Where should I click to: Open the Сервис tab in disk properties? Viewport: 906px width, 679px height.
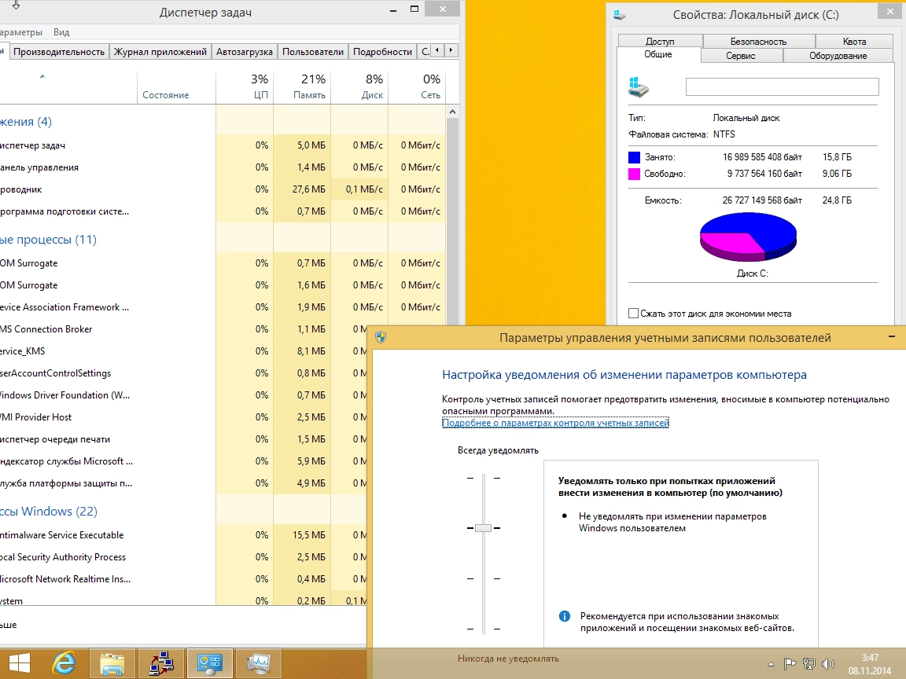pos(741,56)
